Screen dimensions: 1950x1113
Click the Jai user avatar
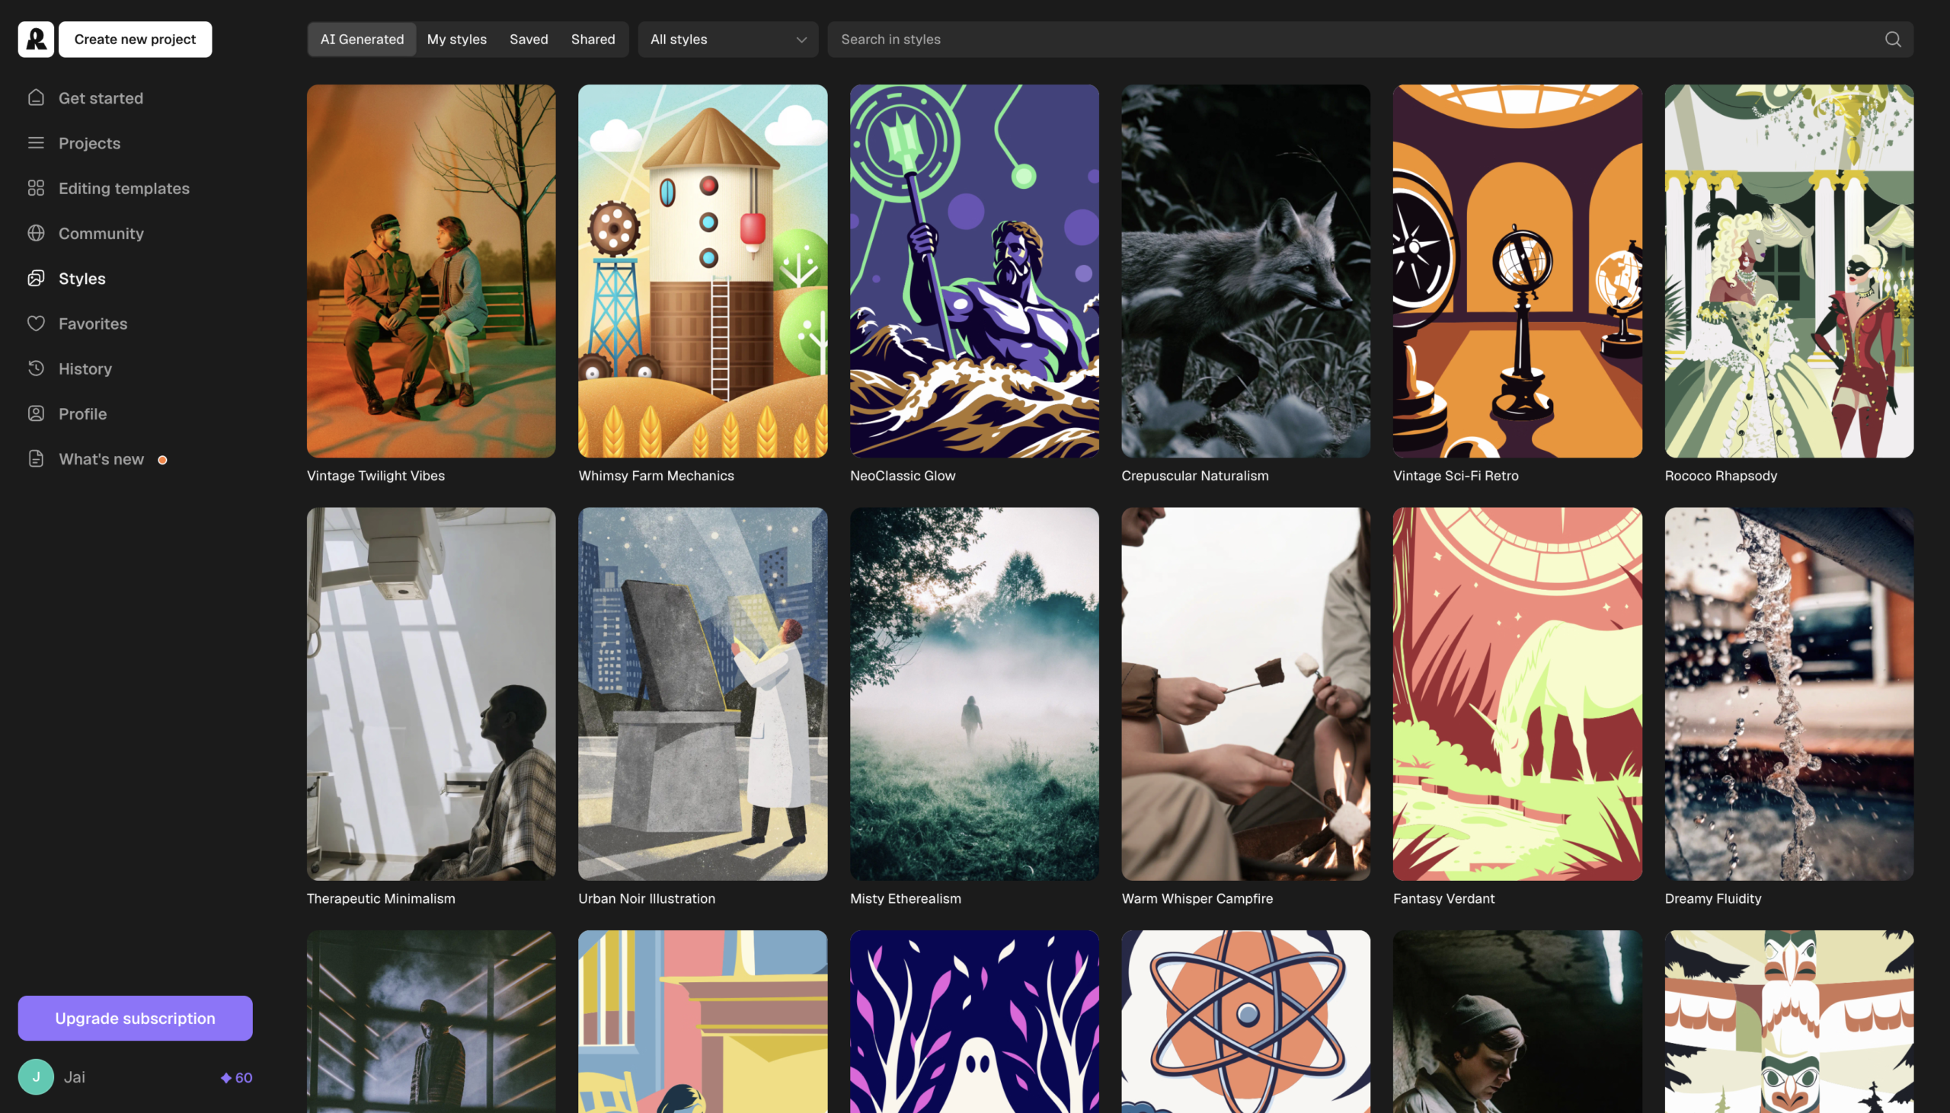36,1077
